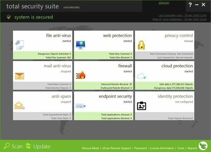Viewport: 211px width, 152px height.
Task: Click the privacy control padlock icon
Action: pyautogui.click(x=141, y=45)
